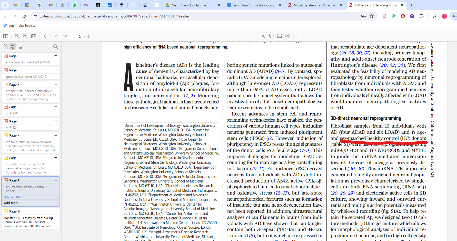This screenshot has width=457, height=241.
Task: Go to the previous PDF page
Action: (57, 36)
